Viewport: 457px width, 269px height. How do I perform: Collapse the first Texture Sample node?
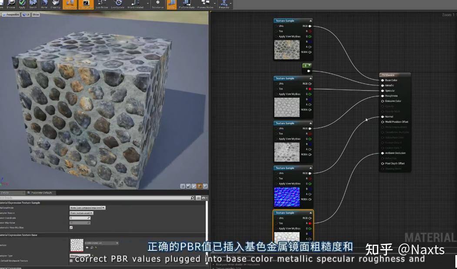(x=310, y=21)
